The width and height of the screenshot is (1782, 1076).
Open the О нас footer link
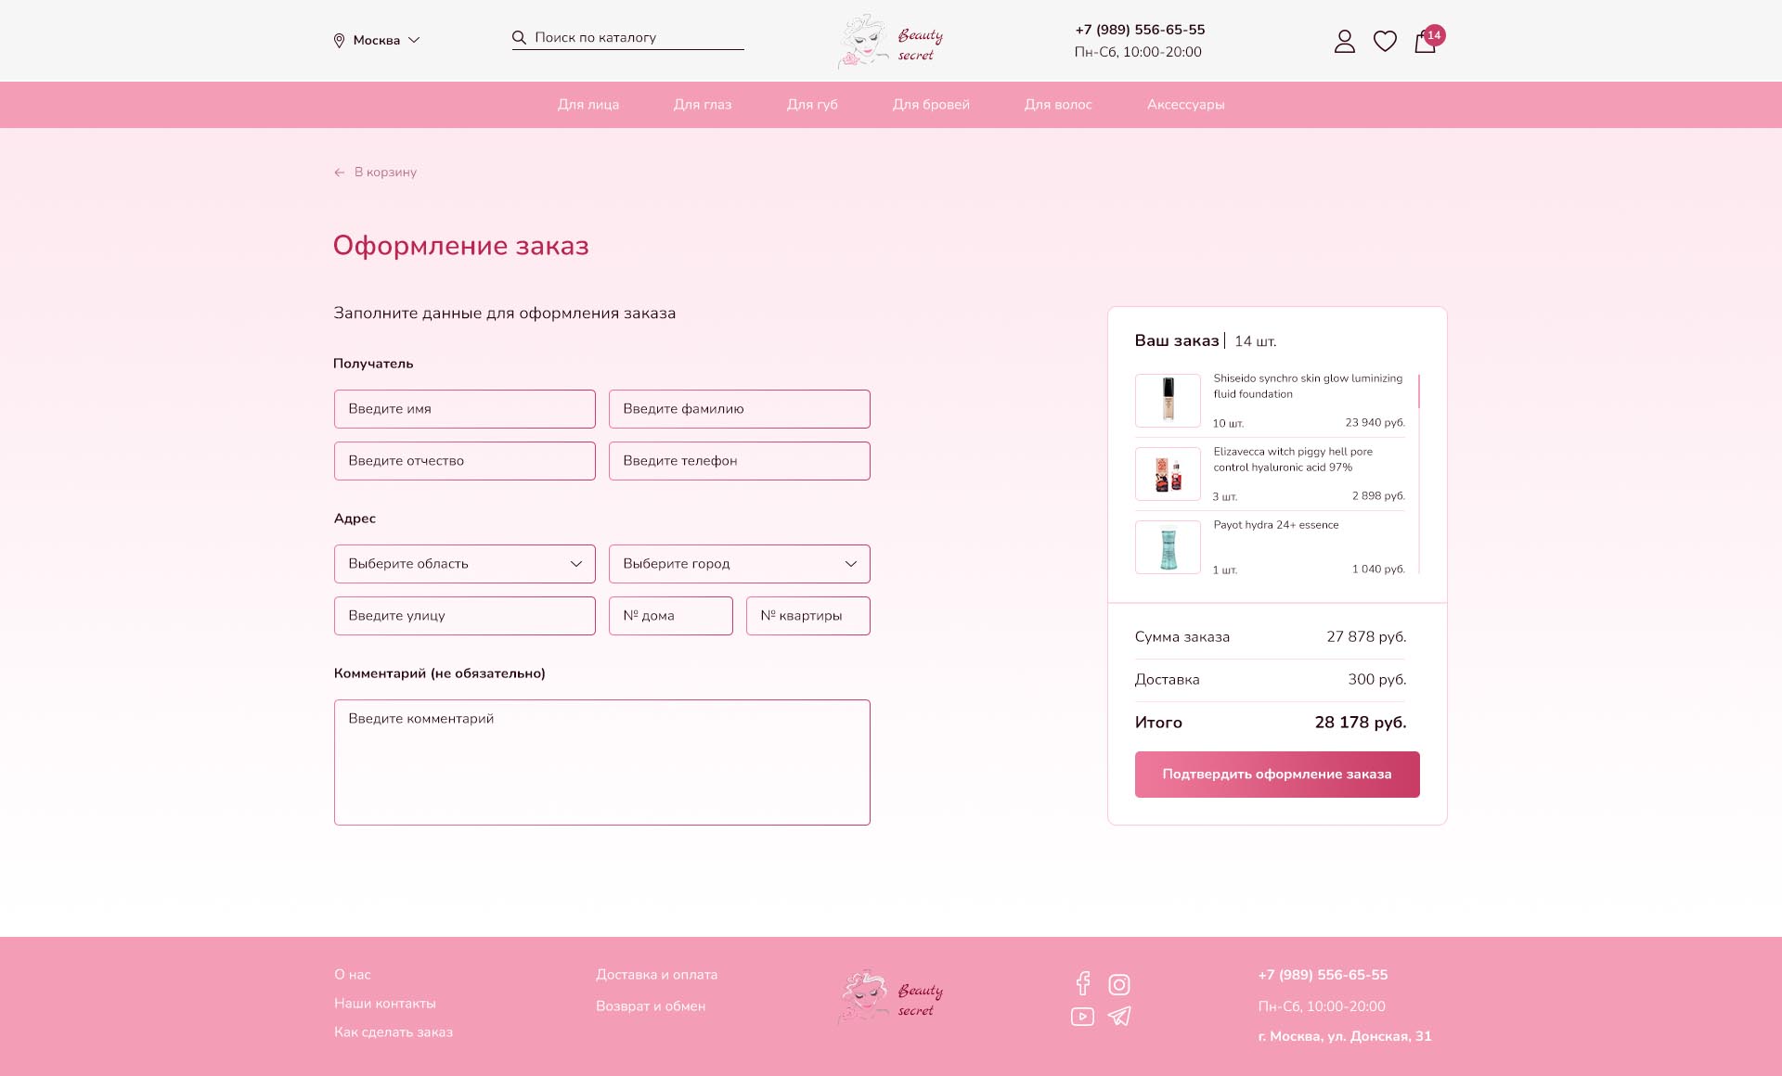click(353, 975)
